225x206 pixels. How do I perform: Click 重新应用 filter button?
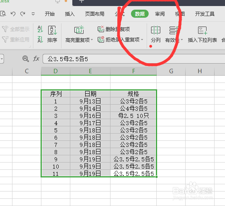click(16, 39)
